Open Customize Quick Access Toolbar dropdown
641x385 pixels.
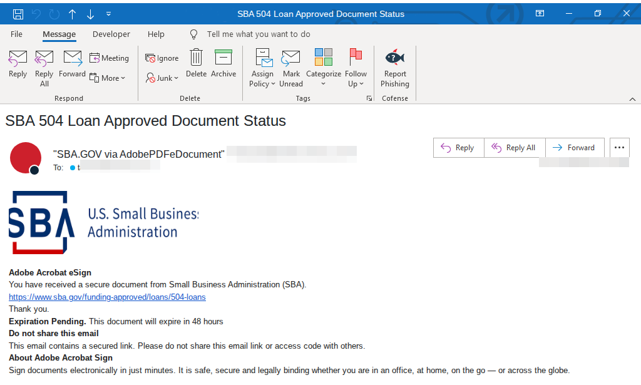point(108,14)
